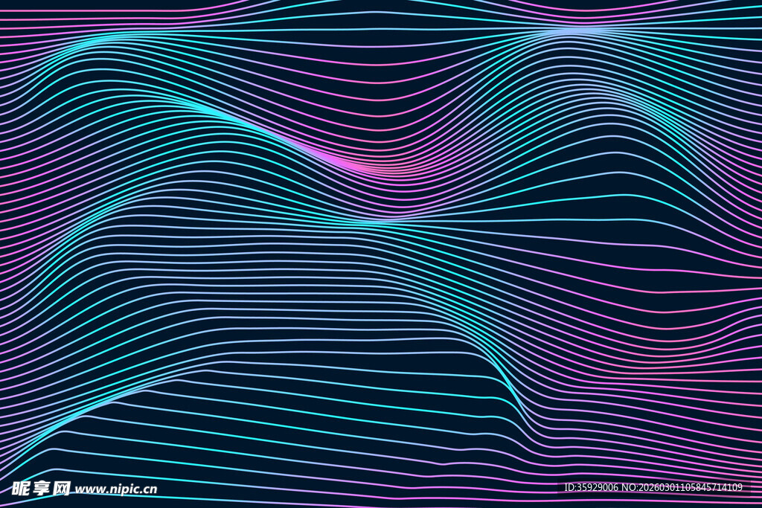Click the 昵 character in the watermark logo
This screenshot has width=762, height=508.
tap(20, 488)
